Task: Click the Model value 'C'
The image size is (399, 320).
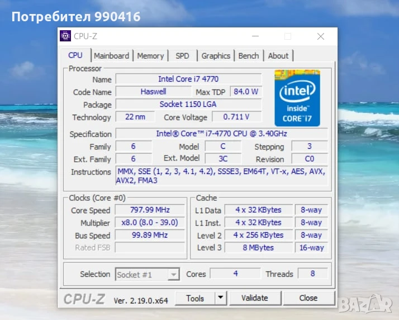Action: click(x=223, y=146)
